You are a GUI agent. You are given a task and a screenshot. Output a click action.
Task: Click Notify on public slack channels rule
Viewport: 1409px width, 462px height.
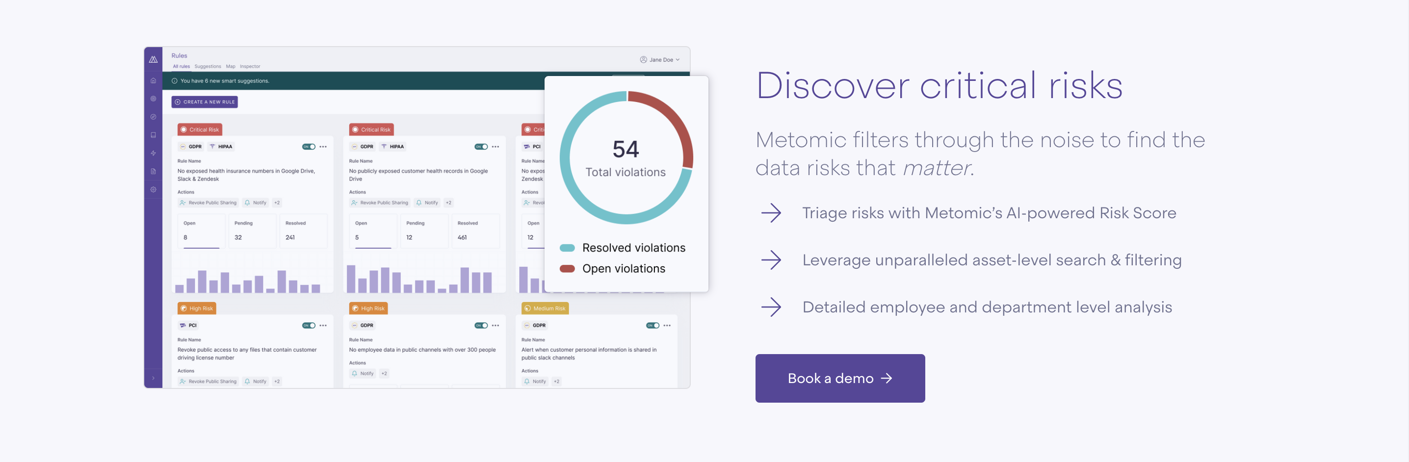[535, 382]
